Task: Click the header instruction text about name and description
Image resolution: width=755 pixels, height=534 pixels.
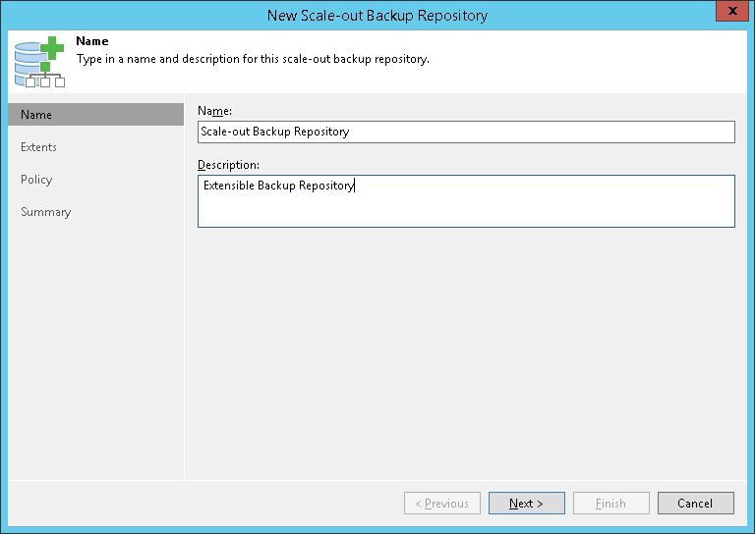Action: (253, 59)
